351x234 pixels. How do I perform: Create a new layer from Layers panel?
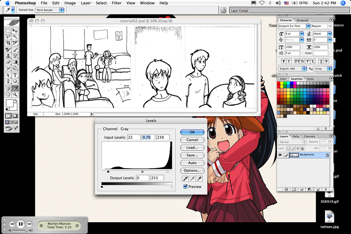318,189
